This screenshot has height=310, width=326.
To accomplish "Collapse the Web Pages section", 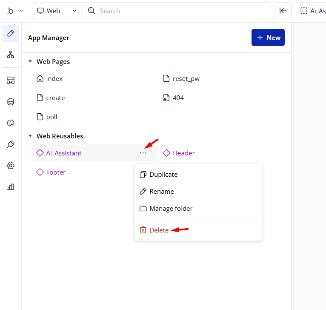I will coord(30,62).
